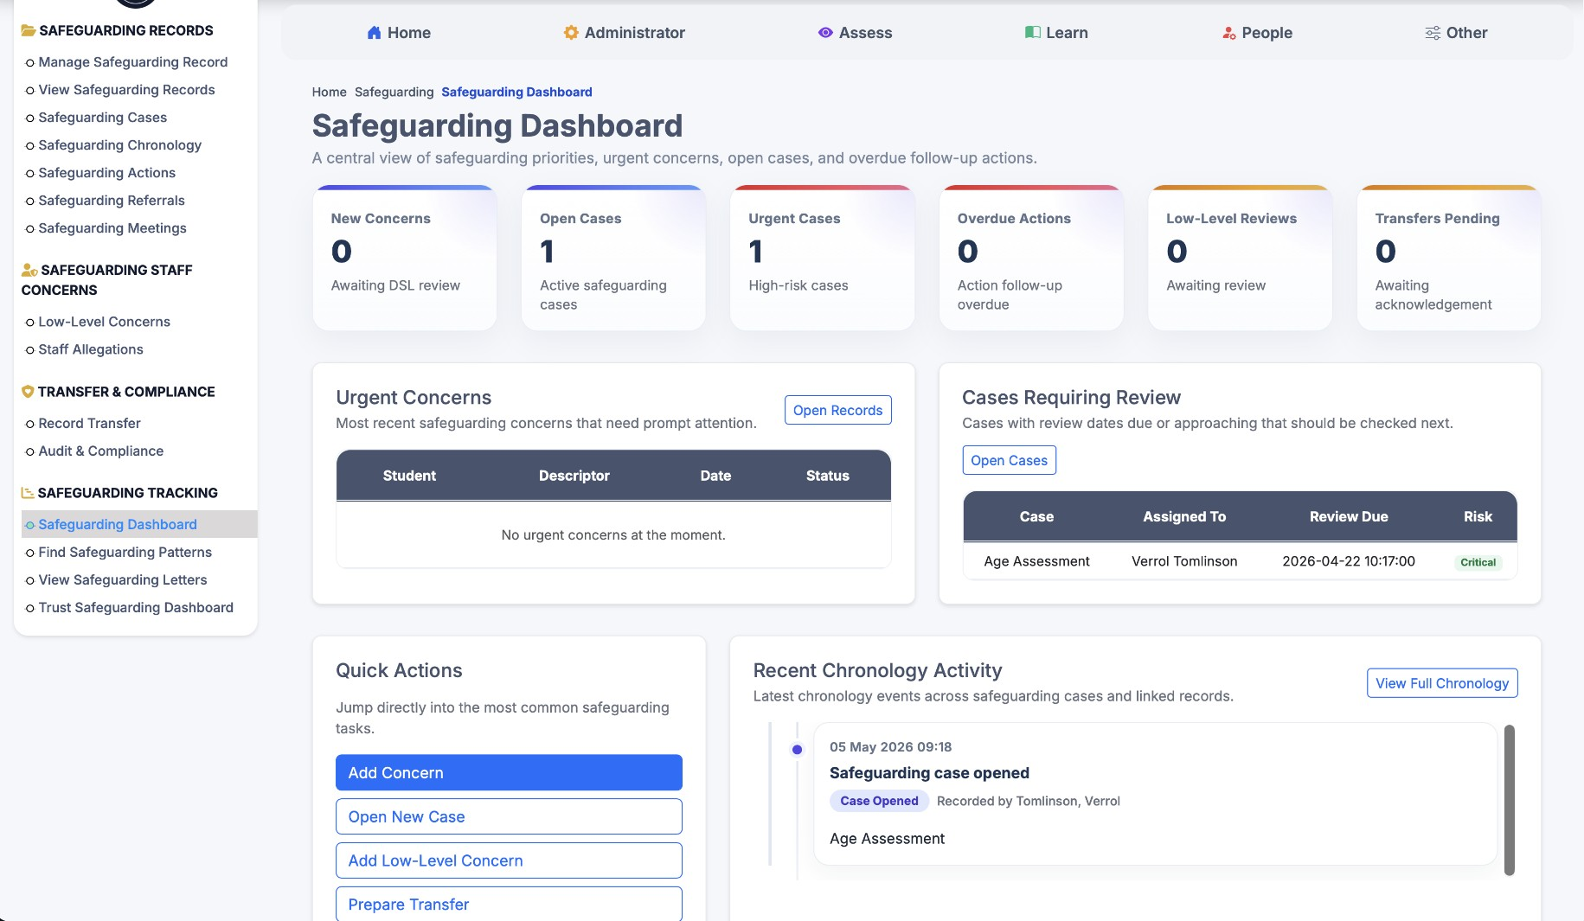Click the Transfers Pending summary card

(1449, 258)
